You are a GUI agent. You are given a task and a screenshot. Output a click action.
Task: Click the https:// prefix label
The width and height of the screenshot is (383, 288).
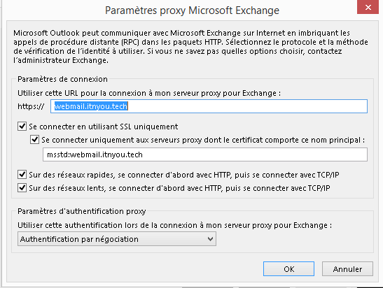[x=31, y=106]
